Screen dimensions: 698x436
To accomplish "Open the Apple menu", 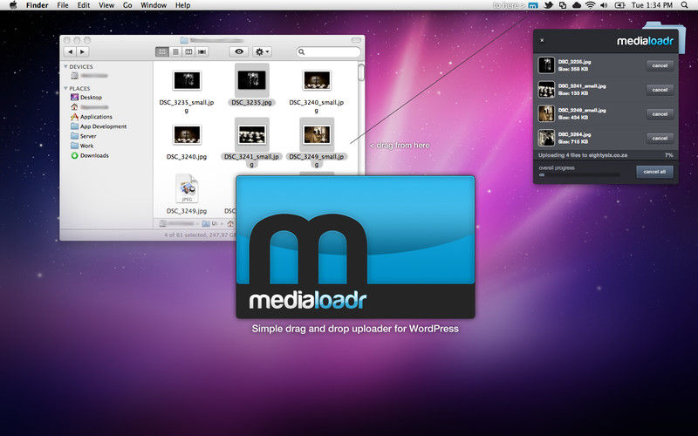I will [x=13, y=5].
